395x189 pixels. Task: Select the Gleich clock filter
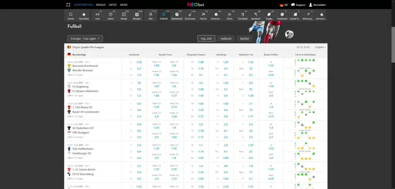coord(111,15)
